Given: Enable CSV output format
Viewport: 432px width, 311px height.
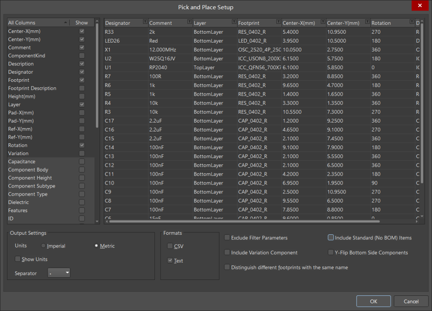Looking at the screenshot, I should (x=170, y=246).
